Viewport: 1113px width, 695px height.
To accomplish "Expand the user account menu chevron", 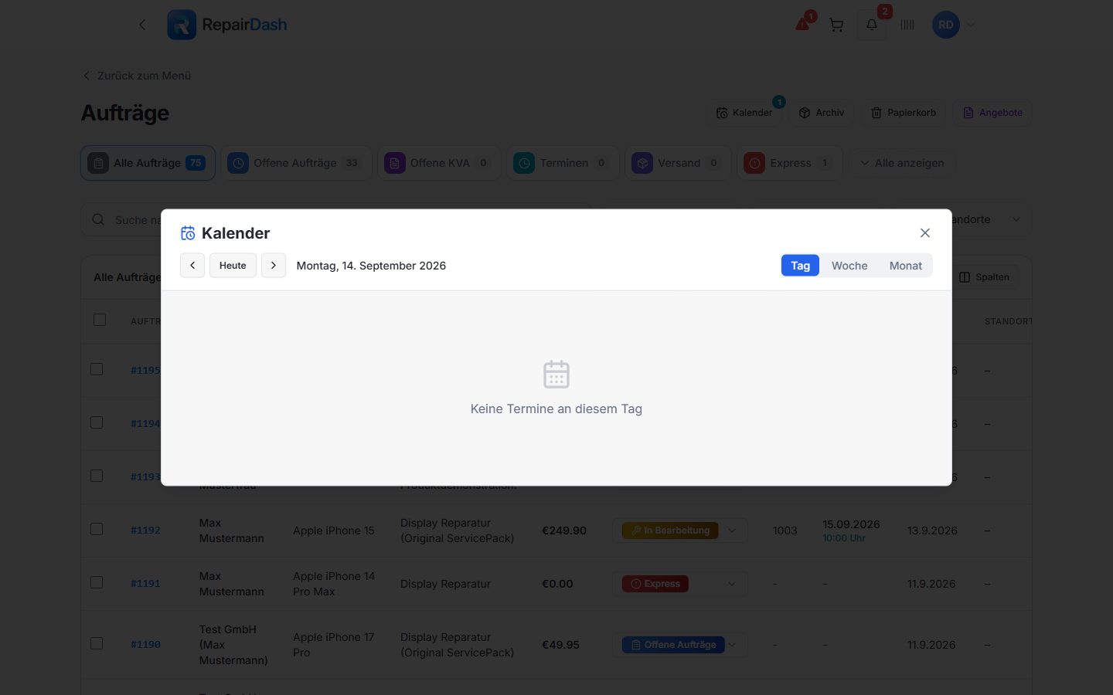I will point(971,25).
